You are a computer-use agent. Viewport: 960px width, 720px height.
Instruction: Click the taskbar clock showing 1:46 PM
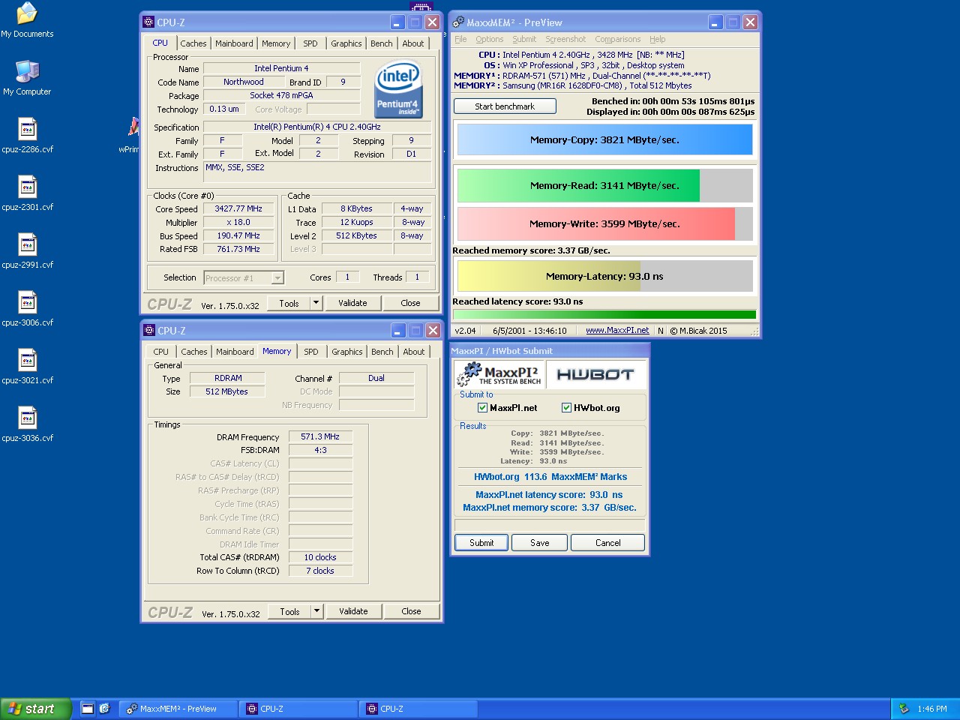[x=931, y=709]
